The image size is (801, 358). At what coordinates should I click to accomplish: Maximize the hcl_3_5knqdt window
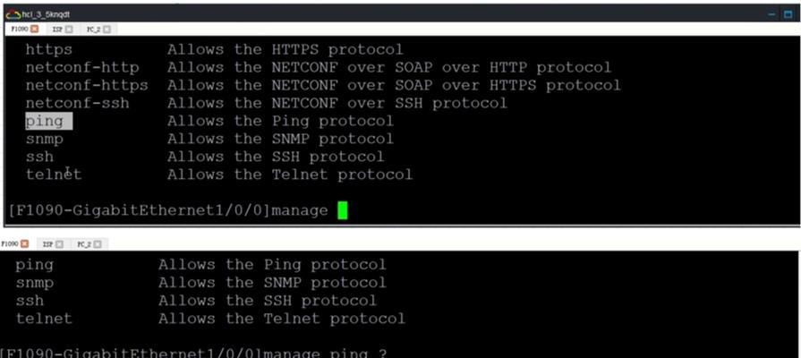788,14
